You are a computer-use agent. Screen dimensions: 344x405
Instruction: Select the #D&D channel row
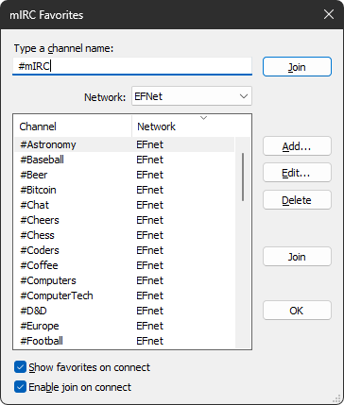[125, 311]
